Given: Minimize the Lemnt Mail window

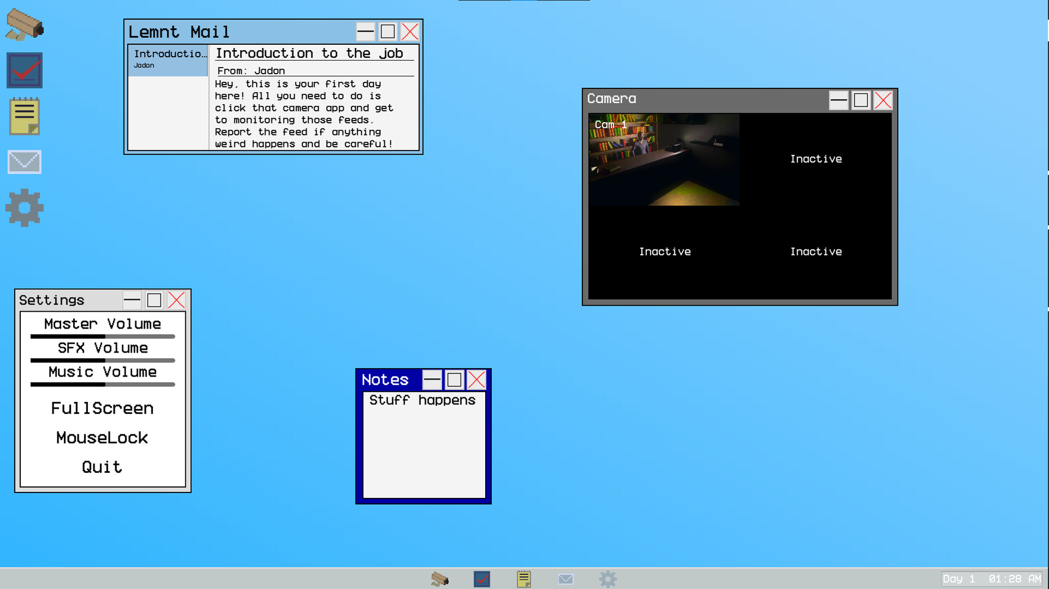Looking at the screenshot, I should click(x=366, y=32).
